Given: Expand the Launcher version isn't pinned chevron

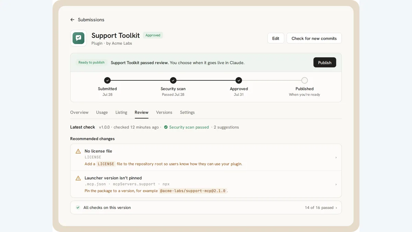Looking at the screenshot, I should 336,184.
